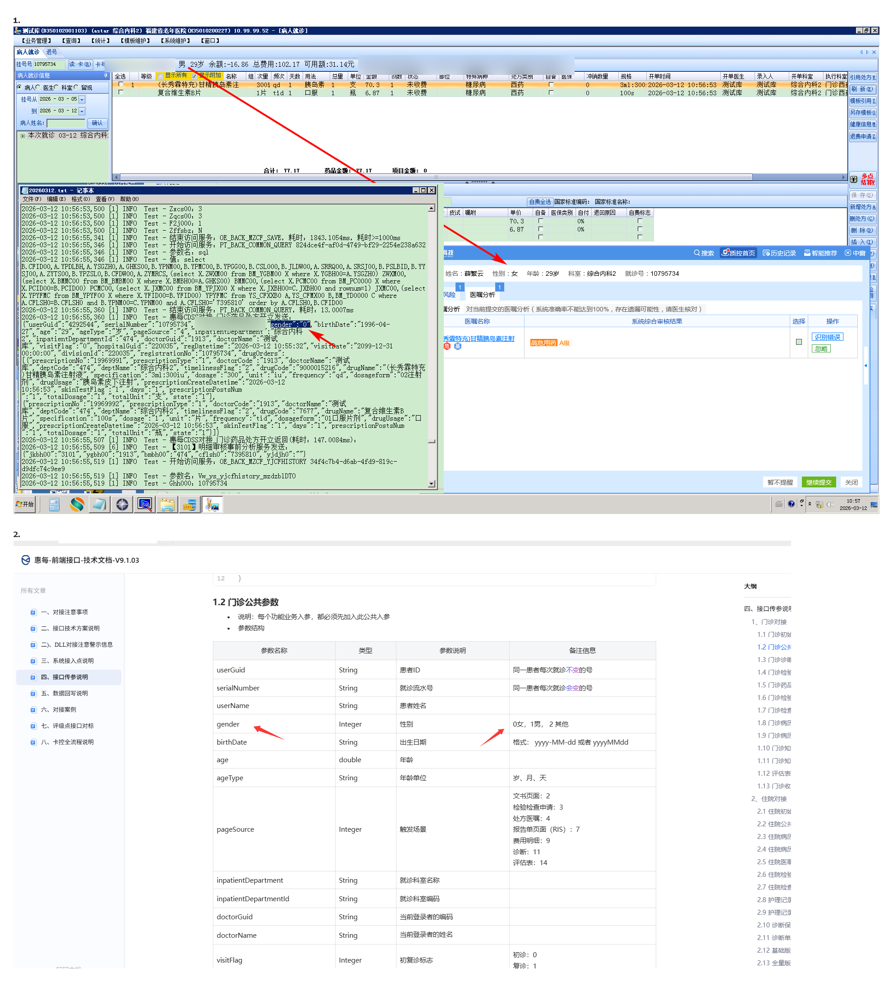
Task: Open 历史记录 history records icon
Action: click(766, 253)
